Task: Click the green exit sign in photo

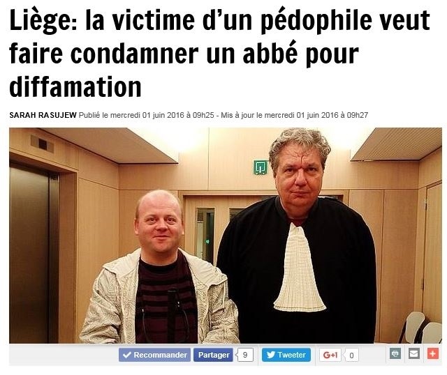Action: pos(261,167)
